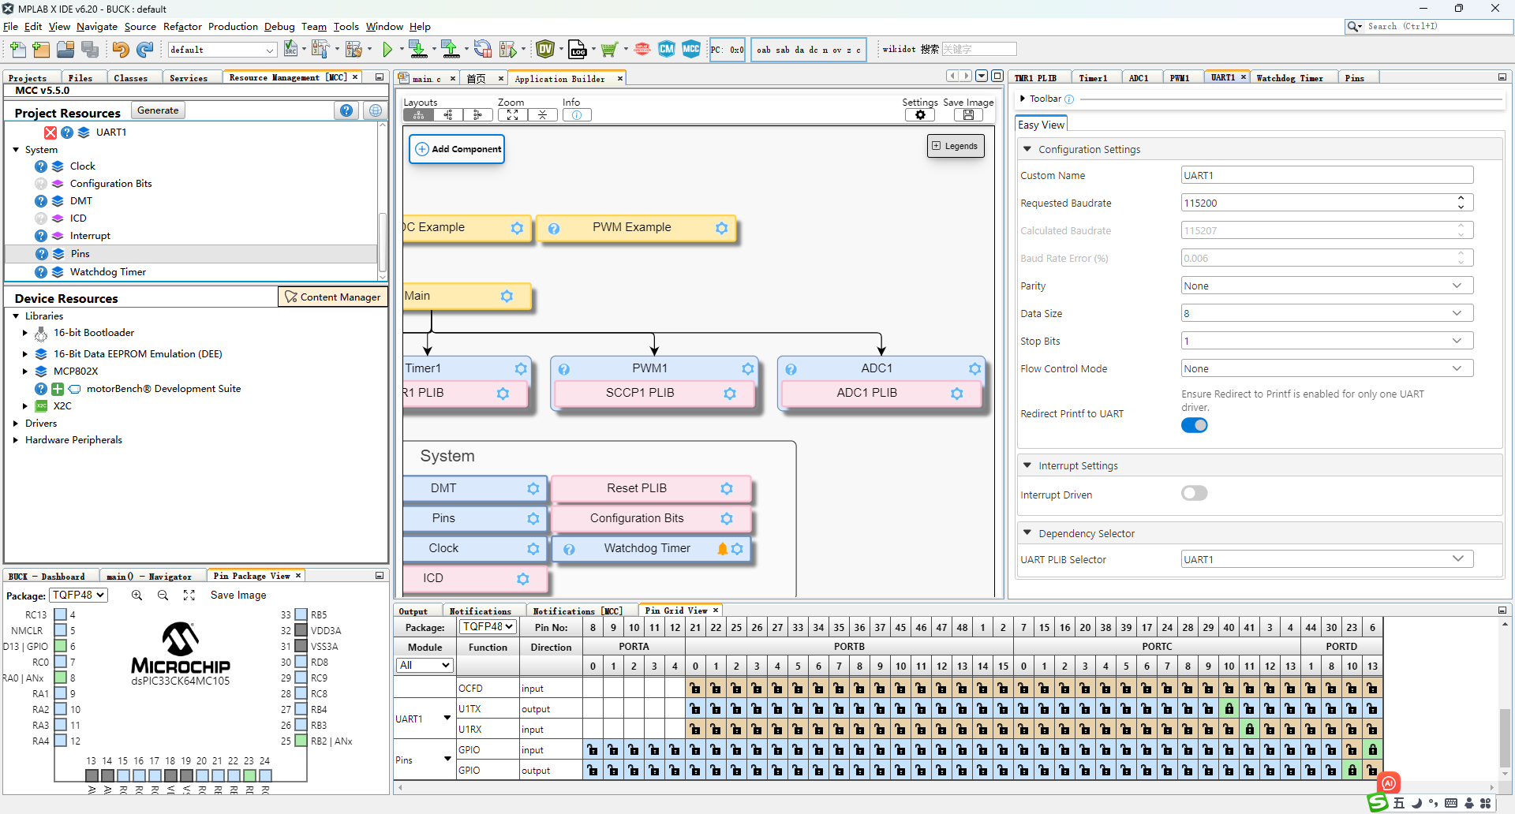Open the UART PLIB Selector dropdown
Image resolution: width=1515 pixels, height=814 pixels.
click(x=1327, y=559)
